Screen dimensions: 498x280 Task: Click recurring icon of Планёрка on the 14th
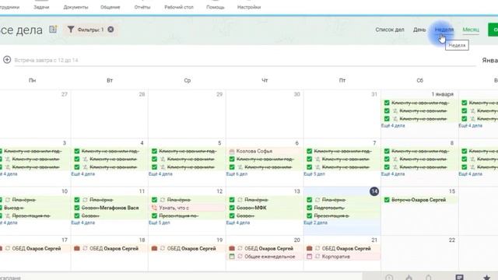click(317, 200)
